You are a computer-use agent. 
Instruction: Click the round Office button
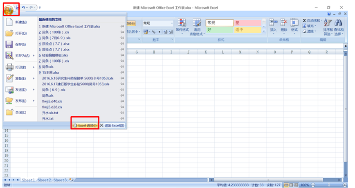pyautogui.click(x=9, y=8)
